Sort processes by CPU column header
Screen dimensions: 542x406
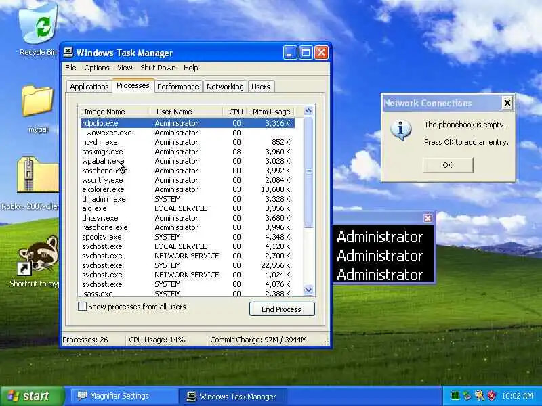tap(235, 112)
